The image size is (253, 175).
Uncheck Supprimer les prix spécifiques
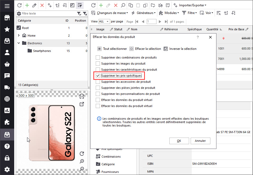98,76
